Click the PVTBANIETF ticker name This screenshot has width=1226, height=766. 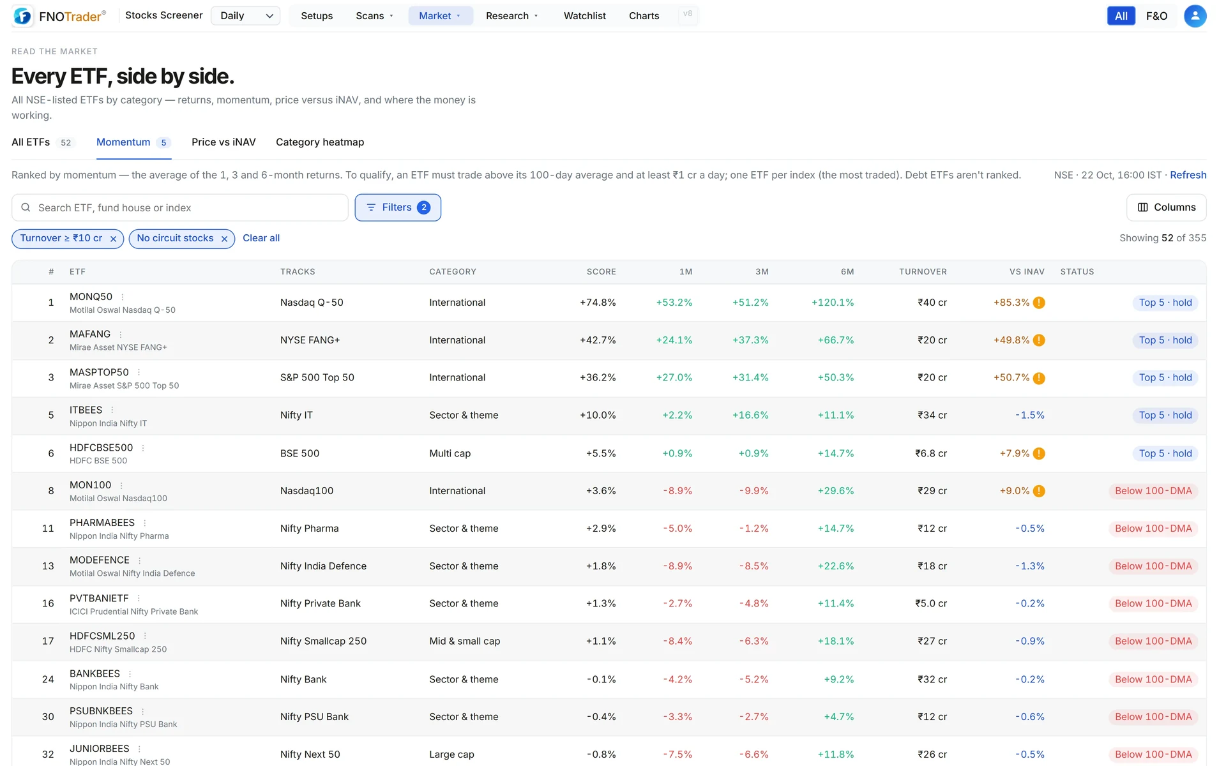[x=99, y=598]
